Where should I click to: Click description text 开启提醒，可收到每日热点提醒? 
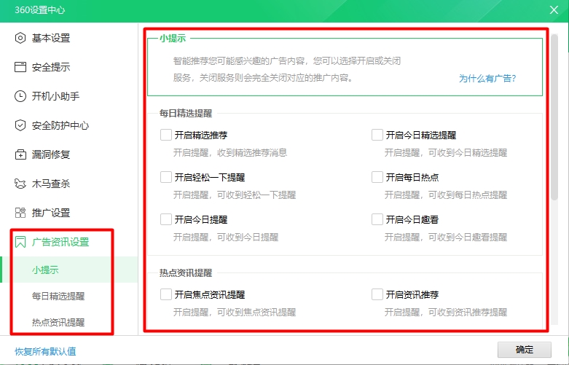(x=446, y=195)
